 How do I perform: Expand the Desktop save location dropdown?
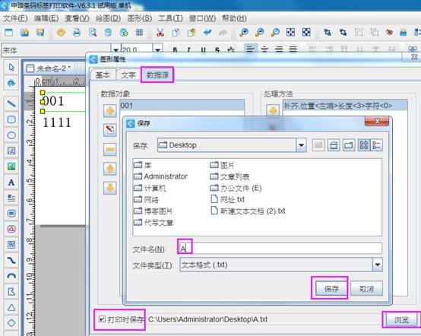301,145
